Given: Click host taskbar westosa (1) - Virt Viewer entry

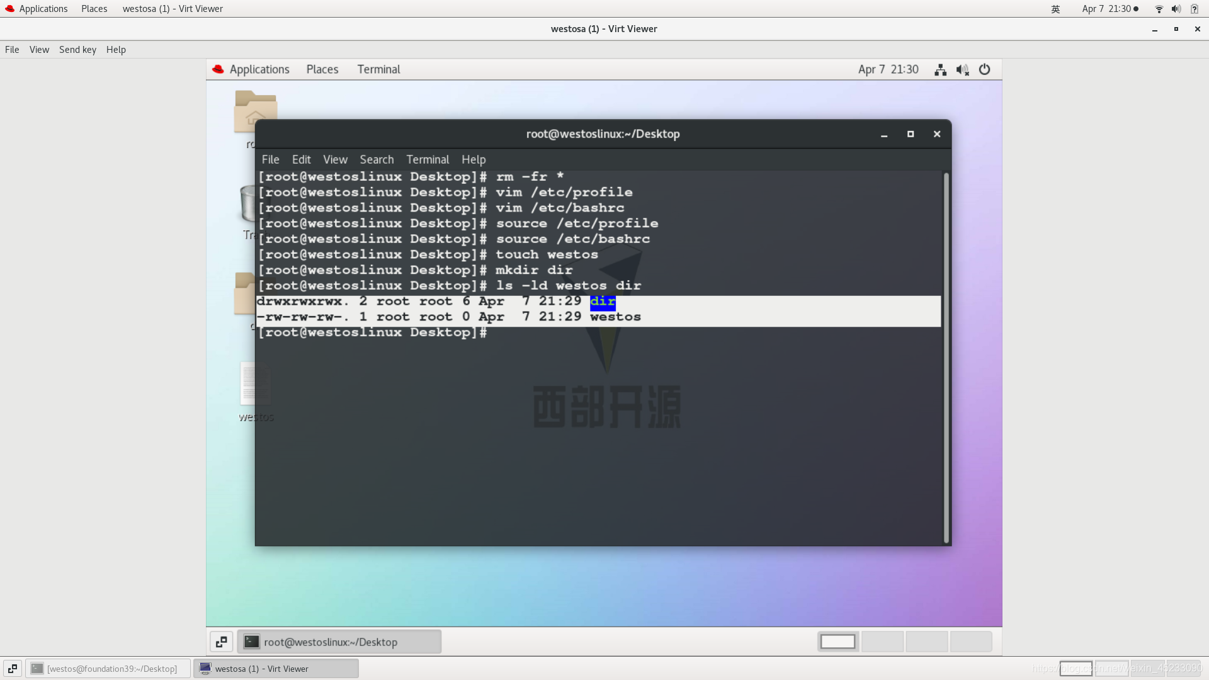Looking at the screenshot, I should pos(276,669).
